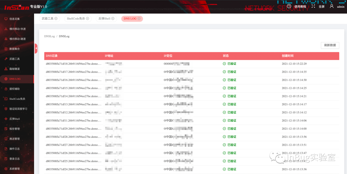
Task: Click the target icon beside 反弹Shell
Action: (x=6, y=119)
